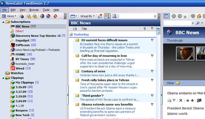Toggle flag on EU summit faces difficult issues

pyautogui.click(x=152, y=40)
